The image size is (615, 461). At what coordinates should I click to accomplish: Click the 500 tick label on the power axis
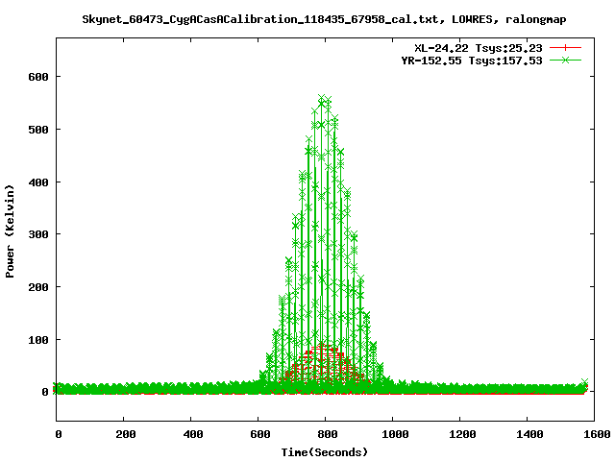point(38,130)
